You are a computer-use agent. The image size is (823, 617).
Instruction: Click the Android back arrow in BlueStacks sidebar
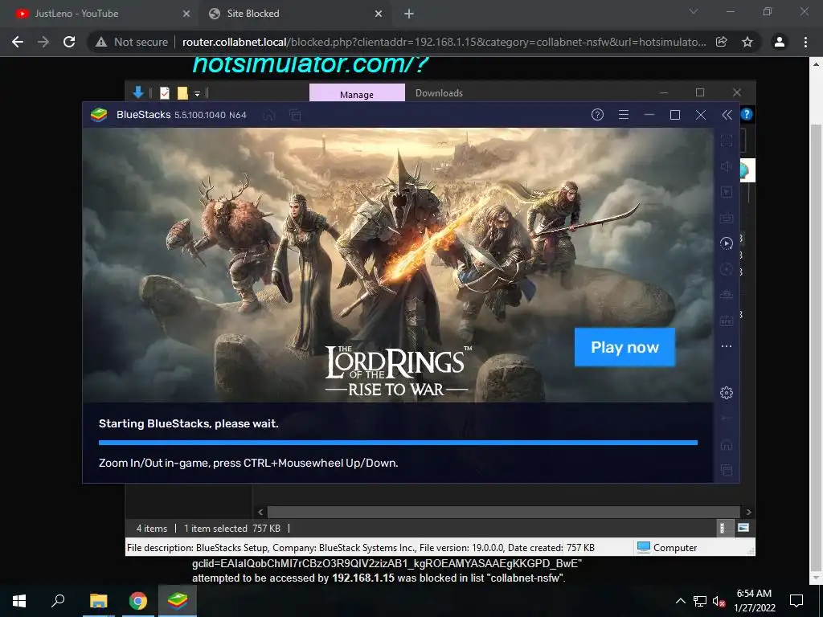point(727,418)
